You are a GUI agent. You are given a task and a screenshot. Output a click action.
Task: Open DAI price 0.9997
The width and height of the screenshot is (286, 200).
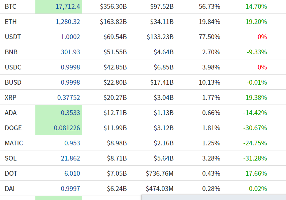[70, 189]
